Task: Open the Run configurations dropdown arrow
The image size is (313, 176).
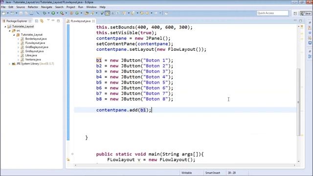Action: pyautogui.click(x=57, y=13)
